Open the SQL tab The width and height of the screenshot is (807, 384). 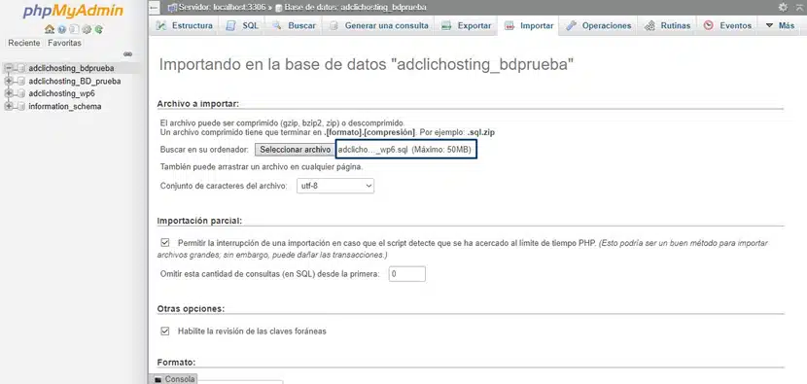tap(243, 25)
